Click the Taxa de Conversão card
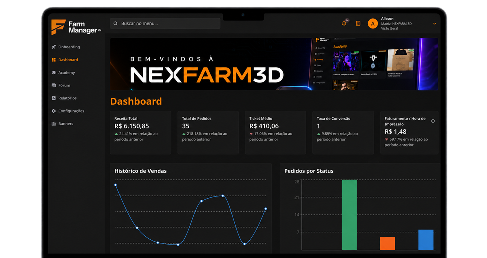 coord(343,133)
